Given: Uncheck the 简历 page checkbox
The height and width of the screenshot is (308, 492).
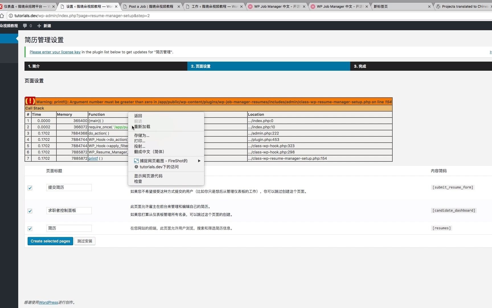Looking at the screenshot, I should (x=30, y=228).
